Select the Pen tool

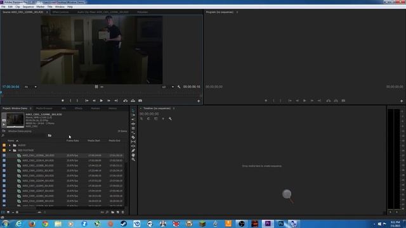(x=133, y=151)
